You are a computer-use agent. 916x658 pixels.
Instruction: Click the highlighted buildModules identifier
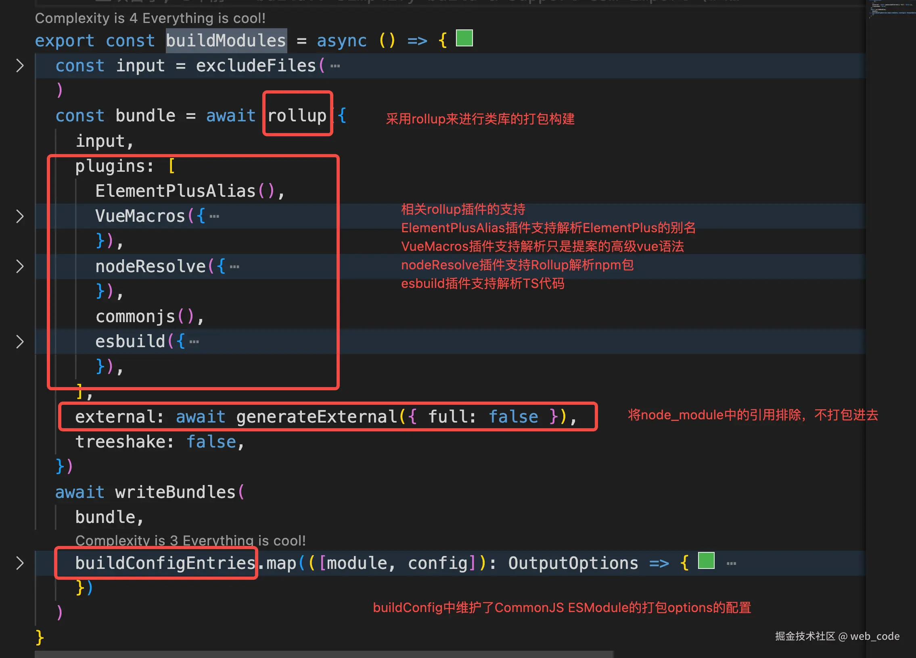pyautogui.click(x=226, y=41)
